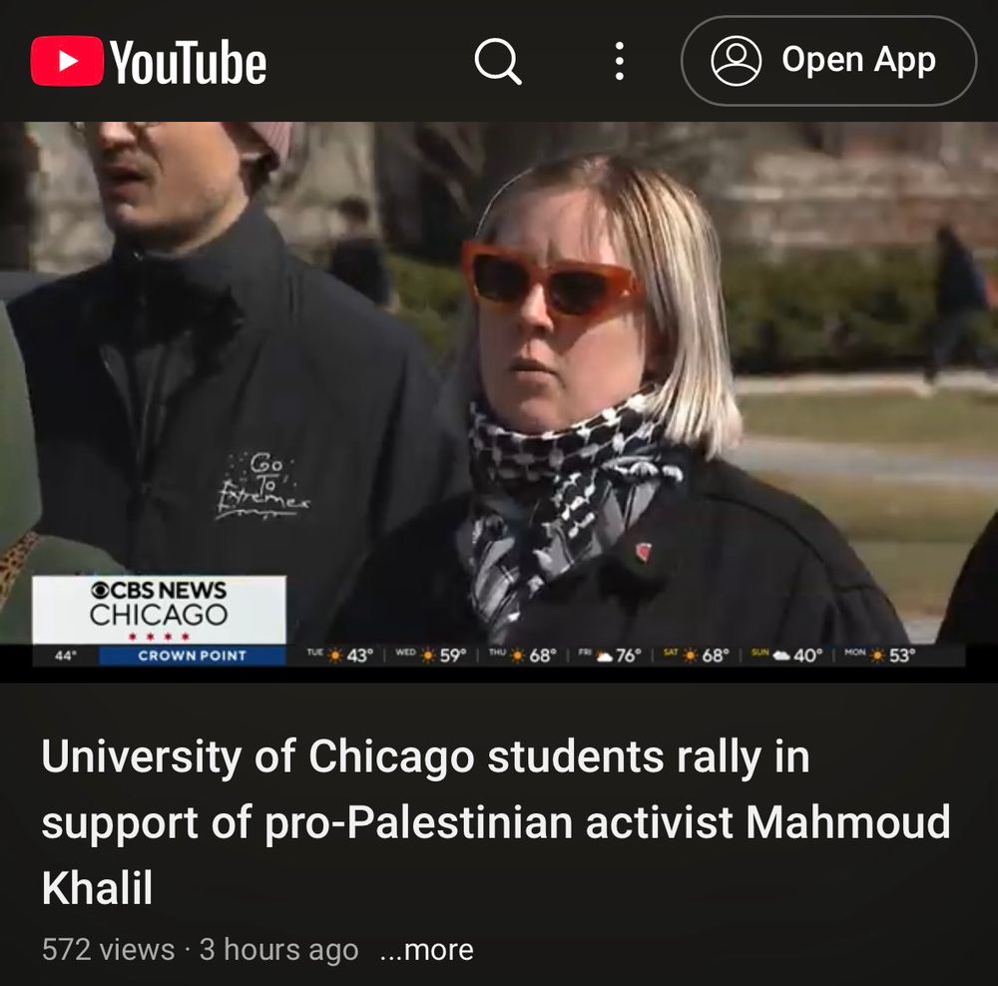Click the Saturday 68° forecast item
This screenshot has width=998, height=986.
click(x=694, y=655)
